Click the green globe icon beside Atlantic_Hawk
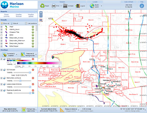 (33, 29)
